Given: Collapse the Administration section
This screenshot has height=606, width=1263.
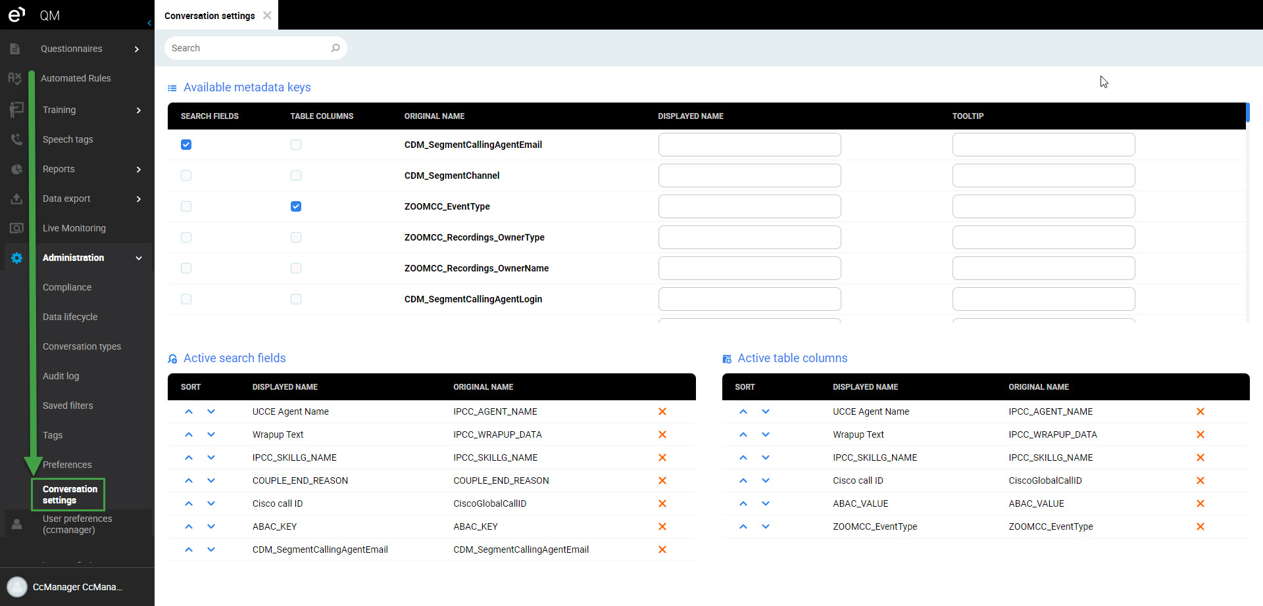Looking at the screenshot, I should tap(138, 258).
